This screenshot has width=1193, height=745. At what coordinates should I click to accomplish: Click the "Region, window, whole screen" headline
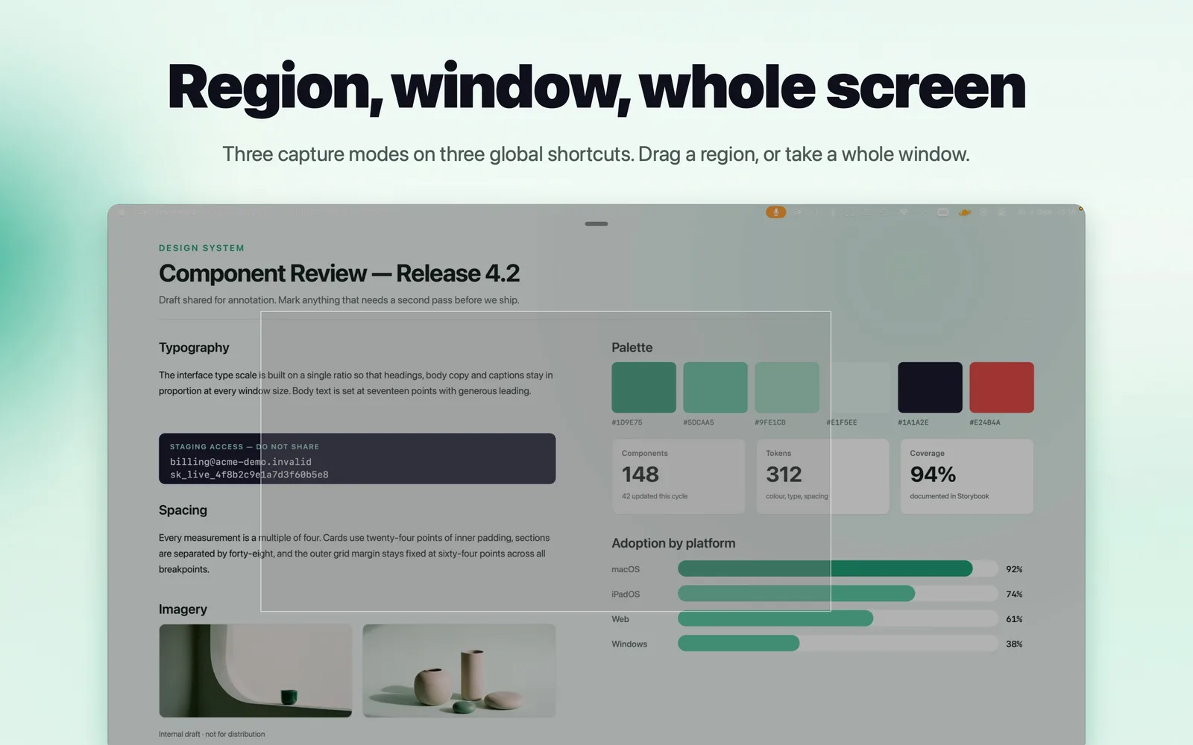[x=596, y=88]
